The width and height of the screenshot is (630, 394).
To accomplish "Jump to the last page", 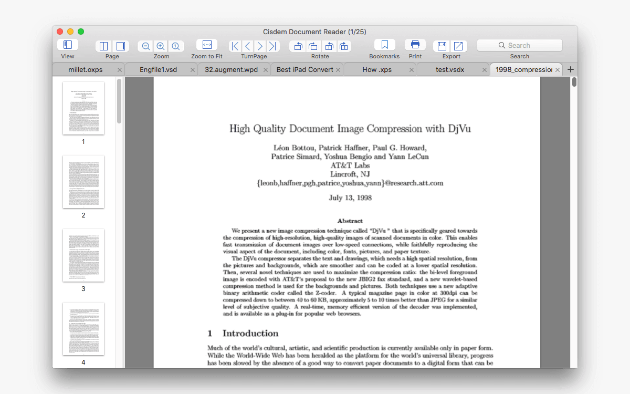I will (272, 46).
